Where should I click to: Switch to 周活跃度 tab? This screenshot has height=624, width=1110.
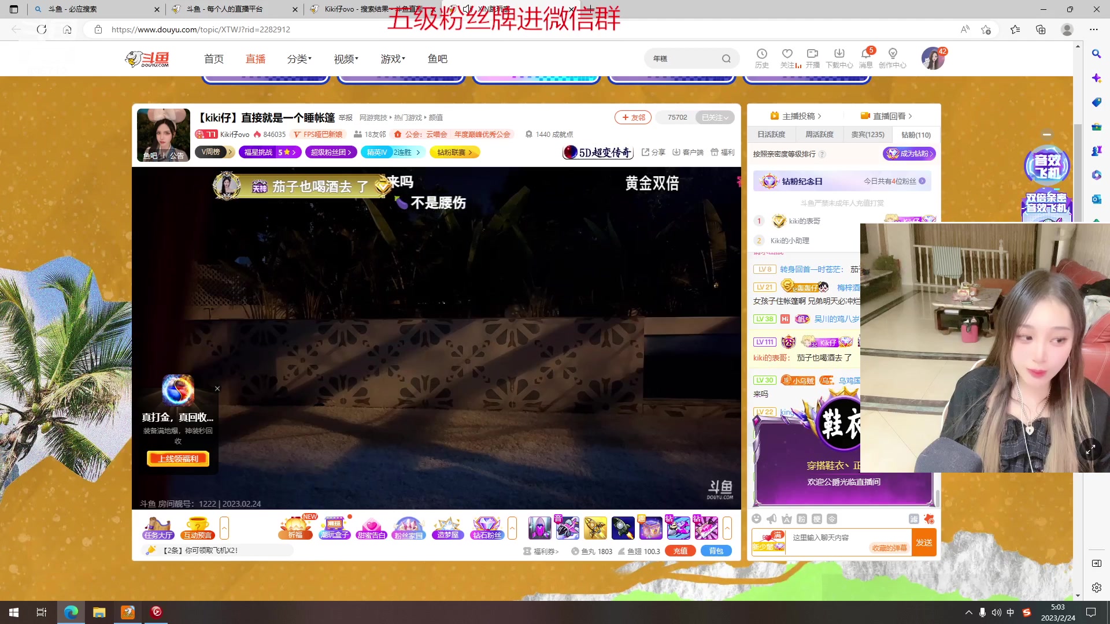(819, 135)
